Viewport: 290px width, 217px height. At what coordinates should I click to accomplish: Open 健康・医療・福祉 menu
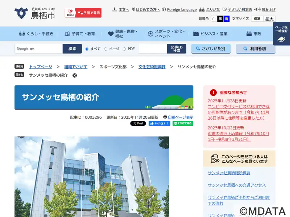123,34
